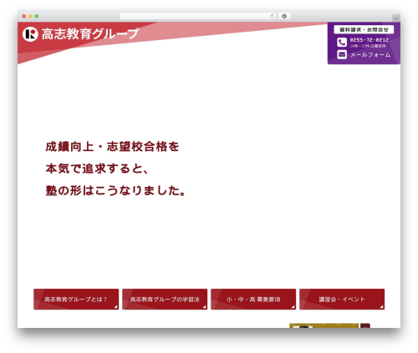Click the 高志教育グループ round logo icon

[30, 34]
